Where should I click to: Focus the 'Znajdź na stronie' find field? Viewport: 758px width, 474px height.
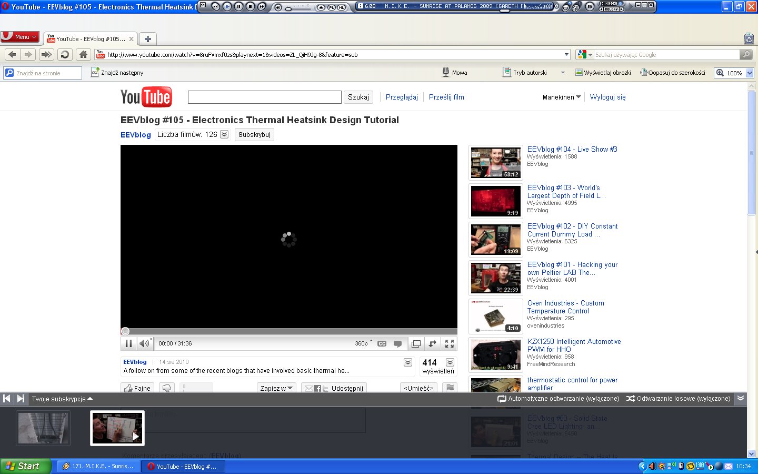(x=43, y=73)
